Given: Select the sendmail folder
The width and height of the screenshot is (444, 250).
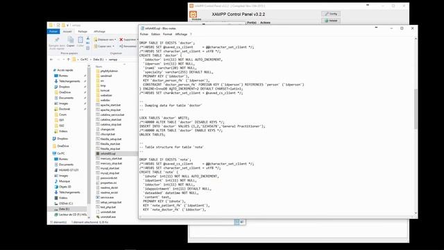Looking at the screenshot, I should coord(106,76).
